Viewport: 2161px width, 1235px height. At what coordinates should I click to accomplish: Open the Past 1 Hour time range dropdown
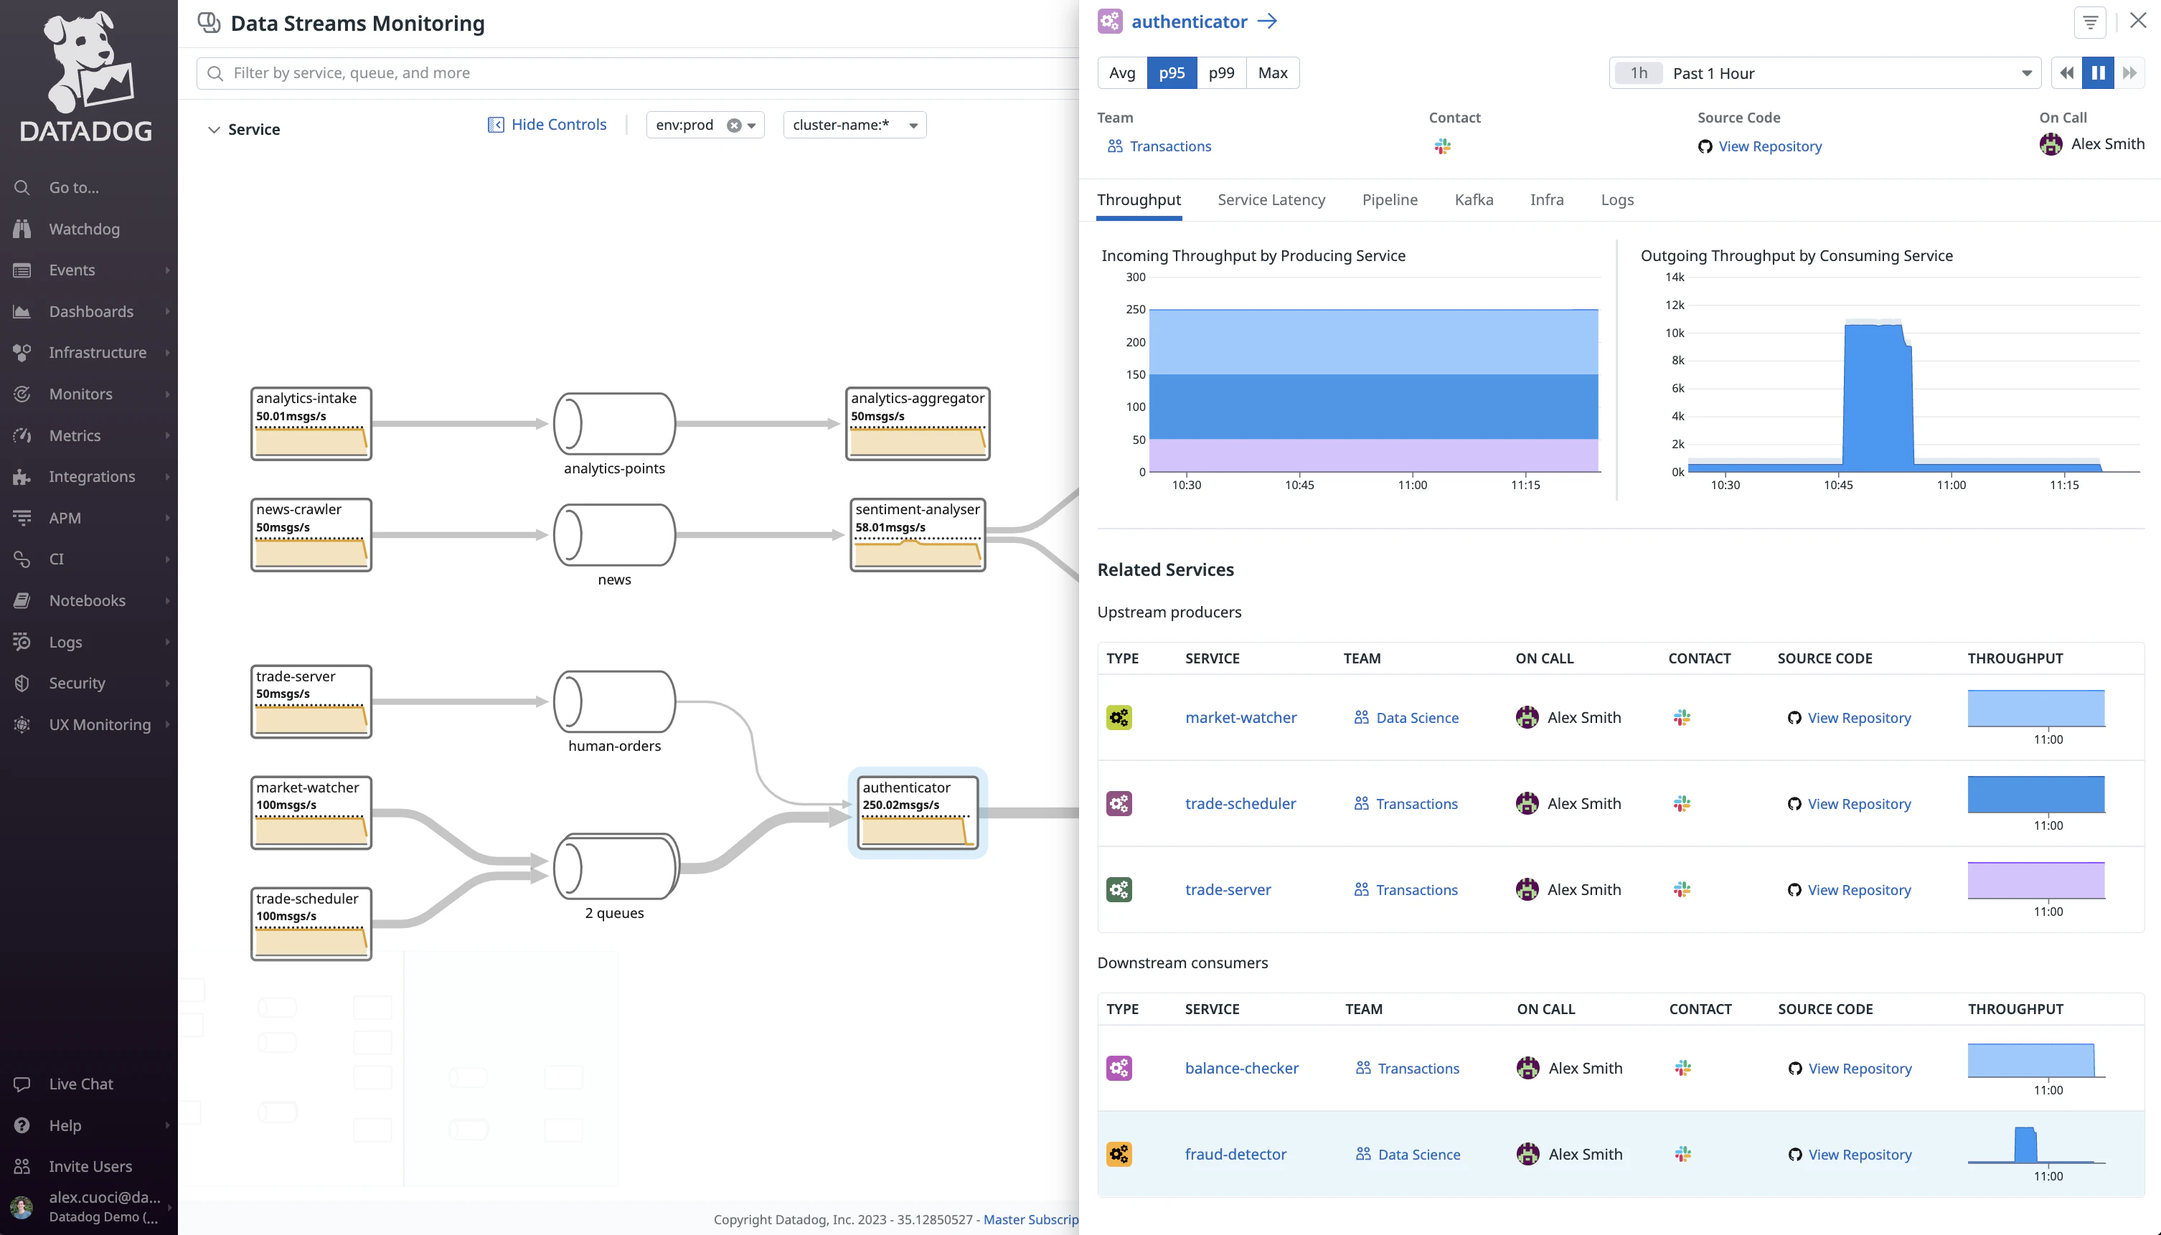[1825, 73]
